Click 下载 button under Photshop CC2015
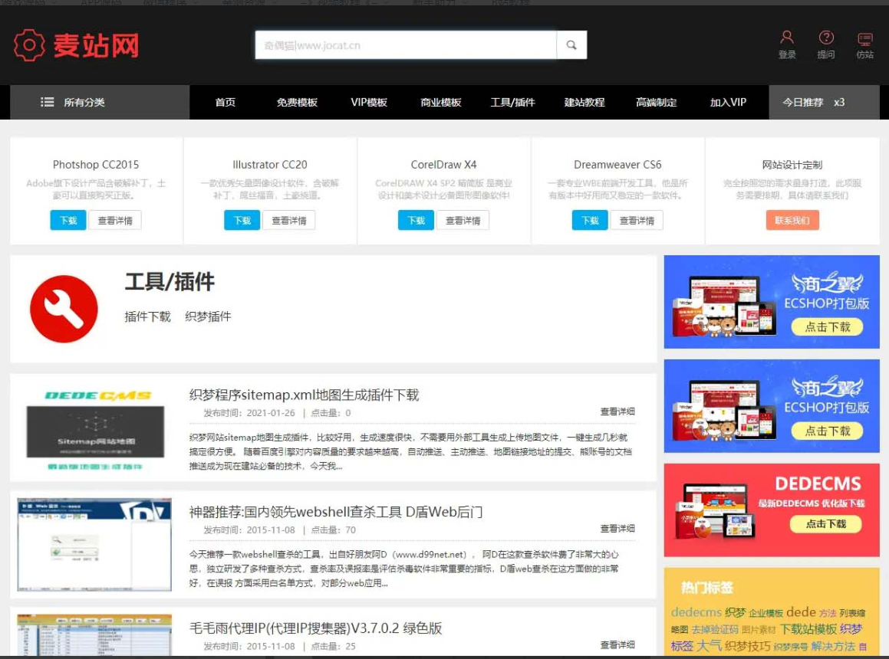This screenshot has width=889, height=659. 68,221
